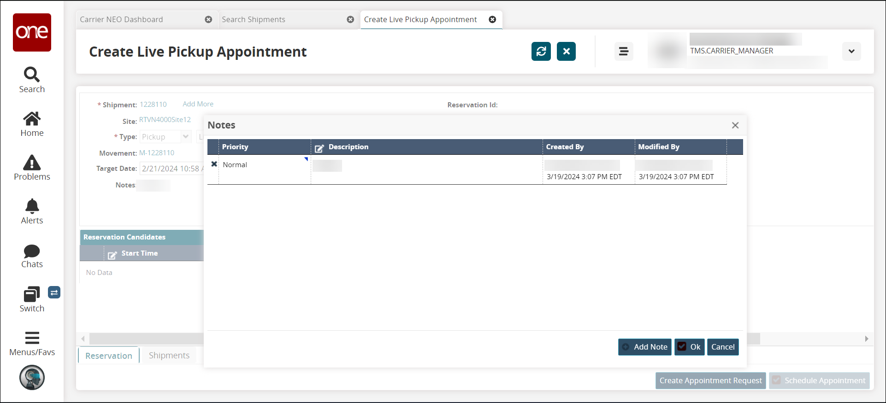The image size is (886, 403).
Task: Open the Search Shipments tab
Action: pos(254,19)
